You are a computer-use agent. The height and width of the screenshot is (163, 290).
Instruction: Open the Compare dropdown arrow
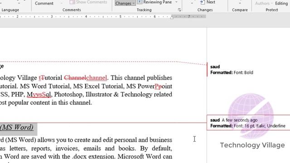pyautogui.click(x=240, y=3)
